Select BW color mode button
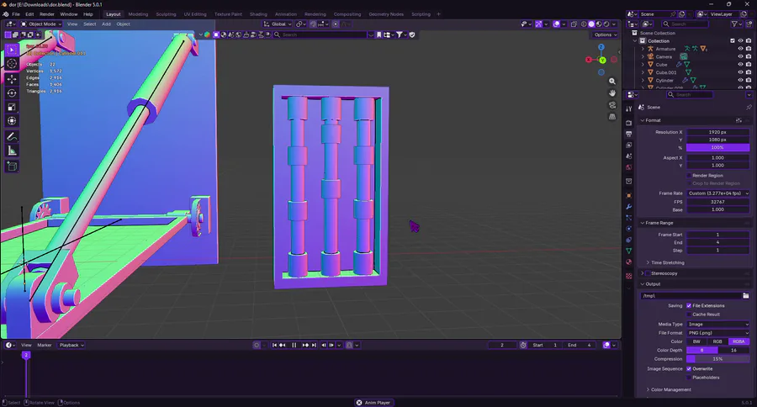The height and width of the screenshot is (407, 757). coord(696,341)
